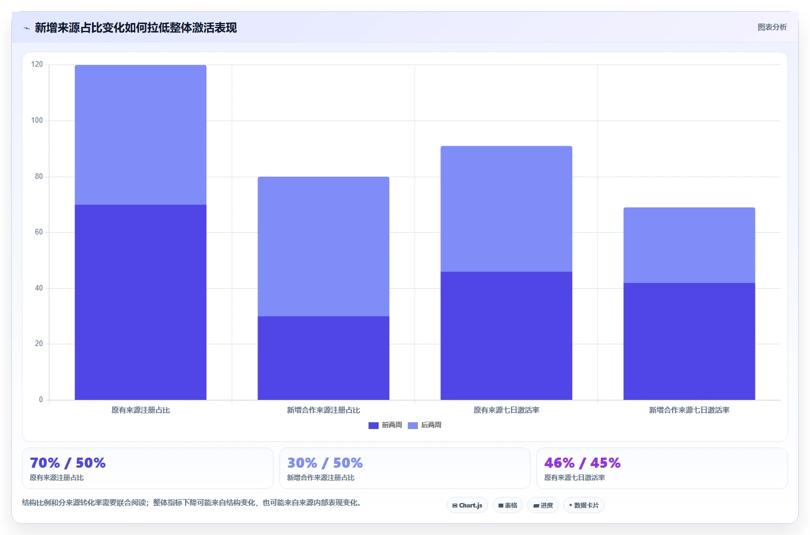Click the light segment of 新增合作来源注册占比 bar

click(324, 247)
